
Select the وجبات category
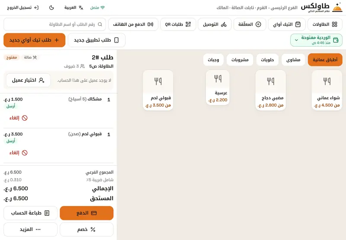pyautogui.click(x=213, y=60)
